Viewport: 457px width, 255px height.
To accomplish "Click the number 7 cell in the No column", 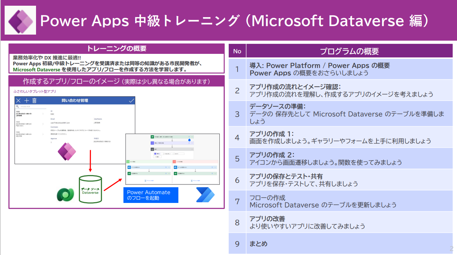I will pos(237,201).
